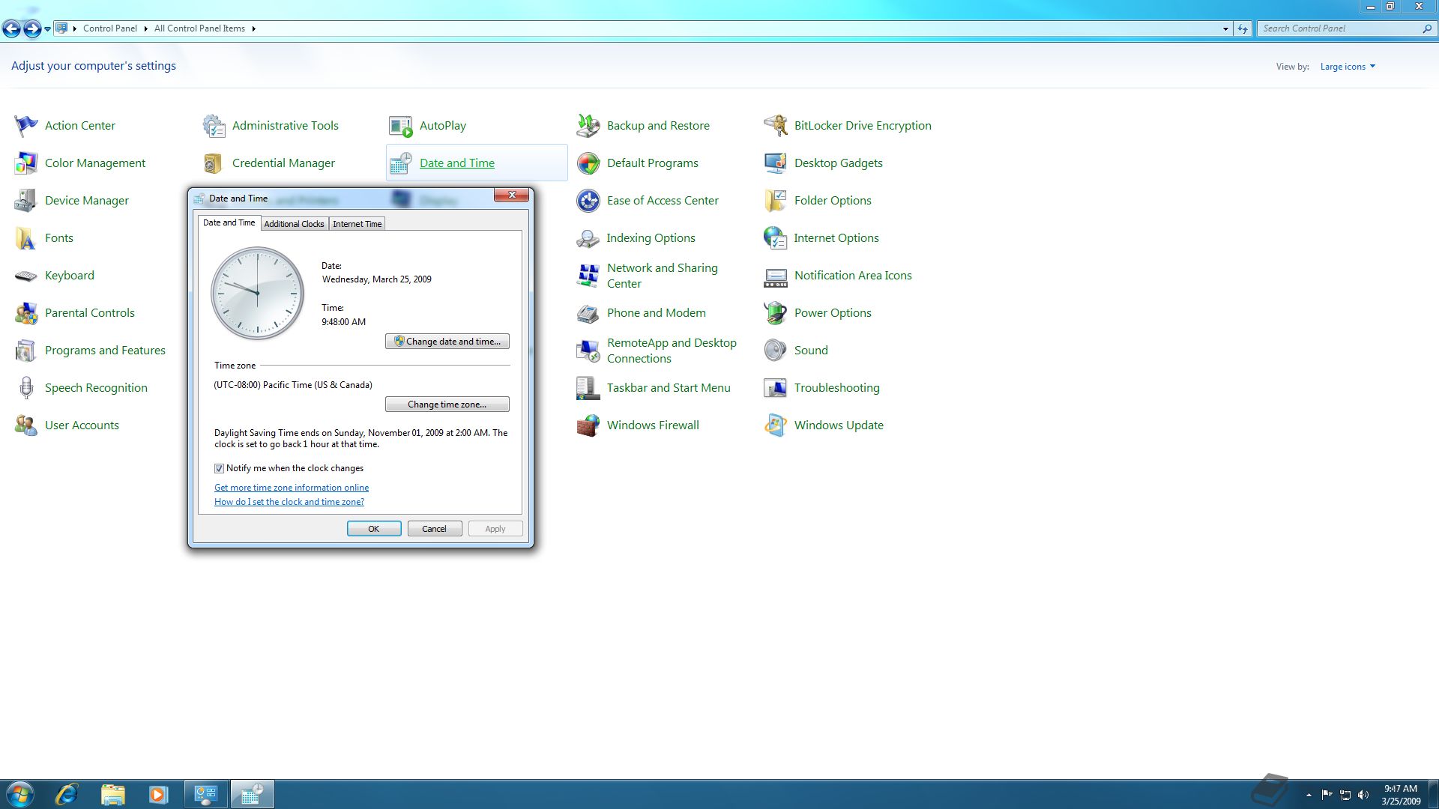This screenshot has width=1439, height=809.
Task: Open the Windows Start orb
Action: (20, 794)
